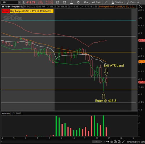Click the 6 hour label on time axis
Screen dimensions: 145x144
pyautogui.click(x=26, y=138)
